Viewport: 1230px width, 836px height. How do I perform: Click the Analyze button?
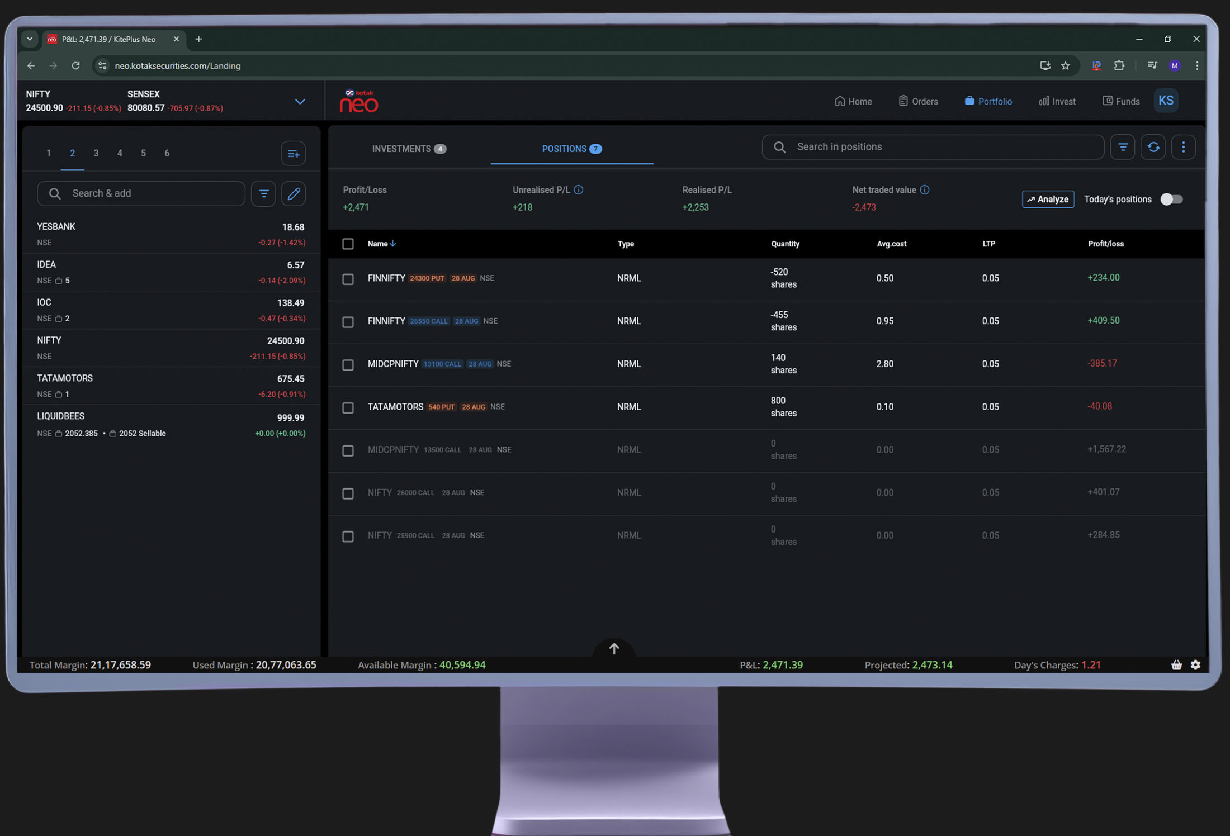pyautogui.click(x=1048, y=199)
